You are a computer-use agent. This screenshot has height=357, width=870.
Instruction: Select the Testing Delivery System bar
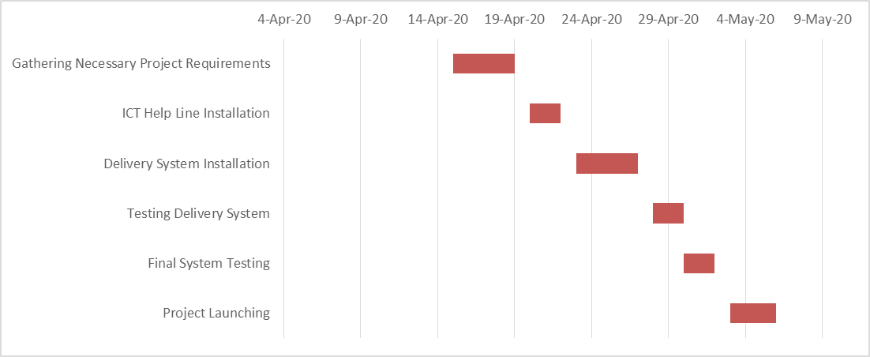click(x=668, y=213)
